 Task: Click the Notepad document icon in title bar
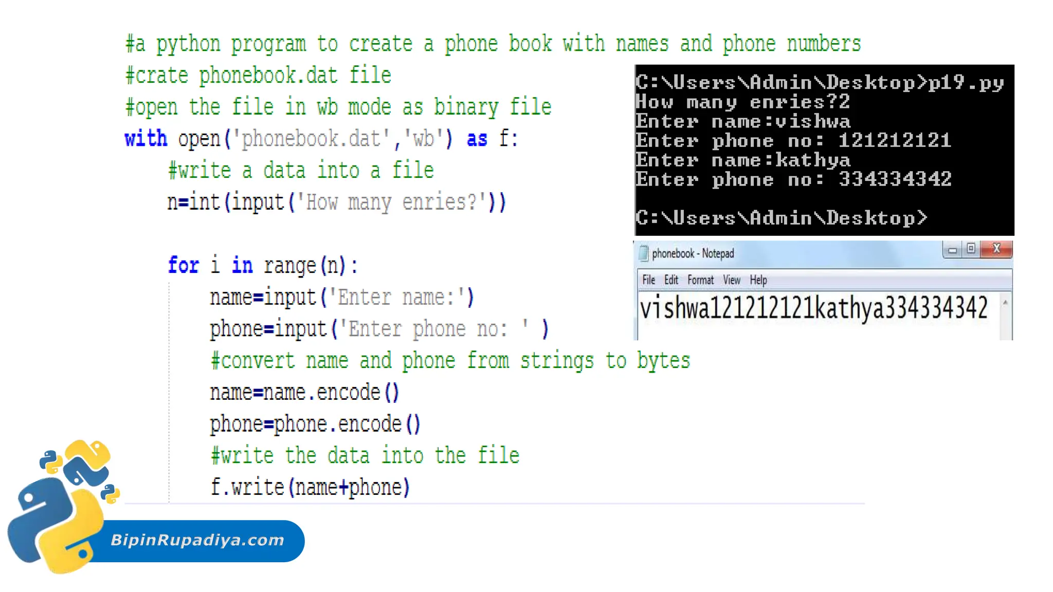click(643, 253)
